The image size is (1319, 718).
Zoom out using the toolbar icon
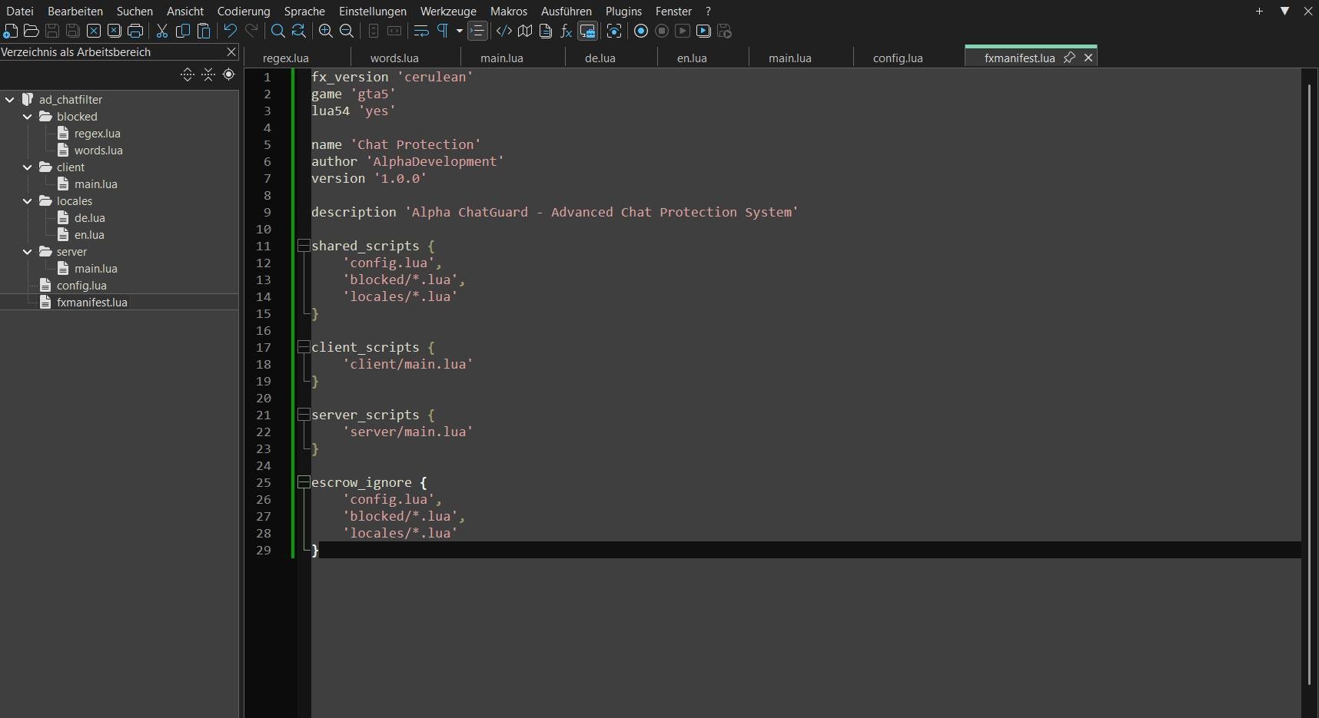pos(347,31)
